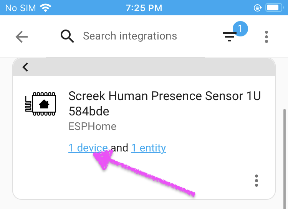Open the sensor card's three-dot menu

257,181
